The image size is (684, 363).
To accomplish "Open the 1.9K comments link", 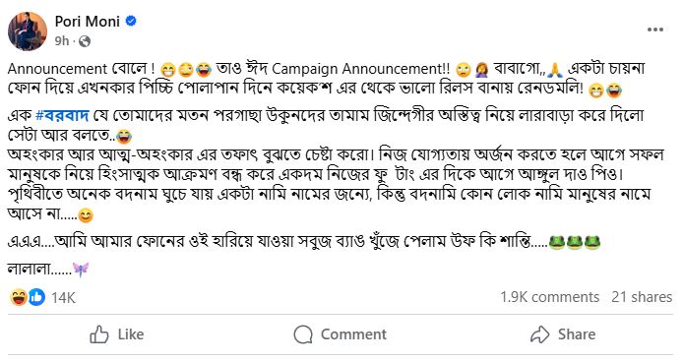I will point(549,297).
